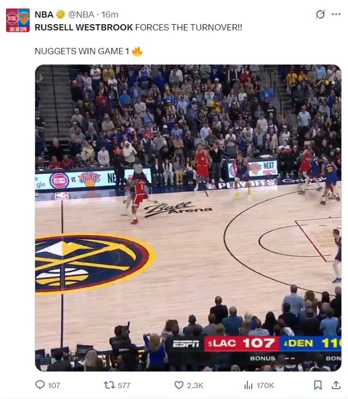Open the @NBA handle link
Screen dimensions: 348x399
pos(81,15)
